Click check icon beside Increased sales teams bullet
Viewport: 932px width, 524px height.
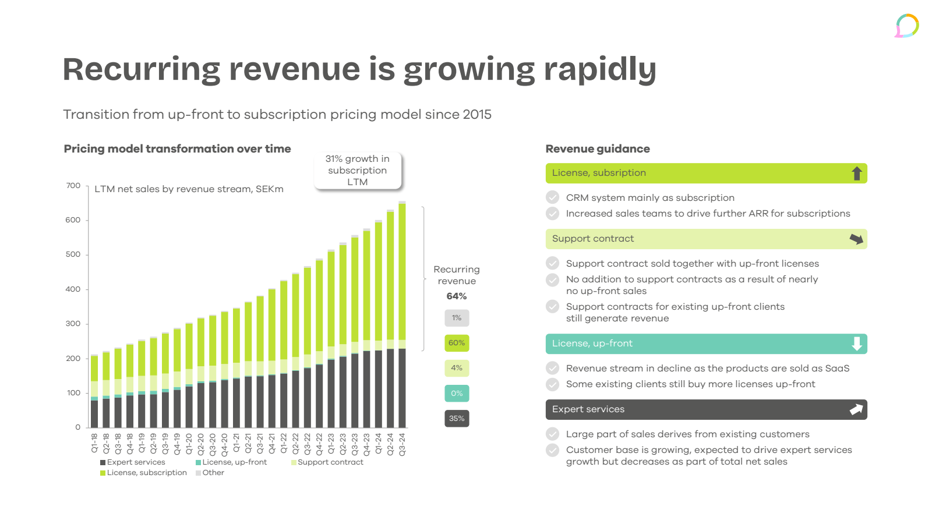(x=553, y=213)
